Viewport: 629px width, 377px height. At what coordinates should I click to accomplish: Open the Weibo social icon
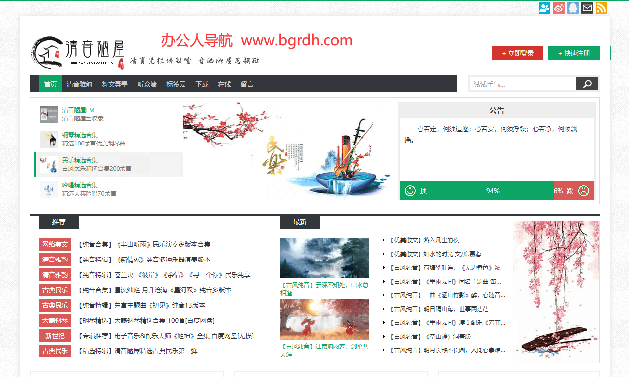[x=559, y=8]
